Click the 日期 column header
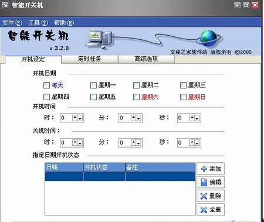The height and width of the screenshot is (222, 264). 64,168
